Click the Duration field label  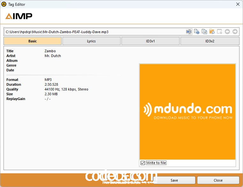pos(14,84)
